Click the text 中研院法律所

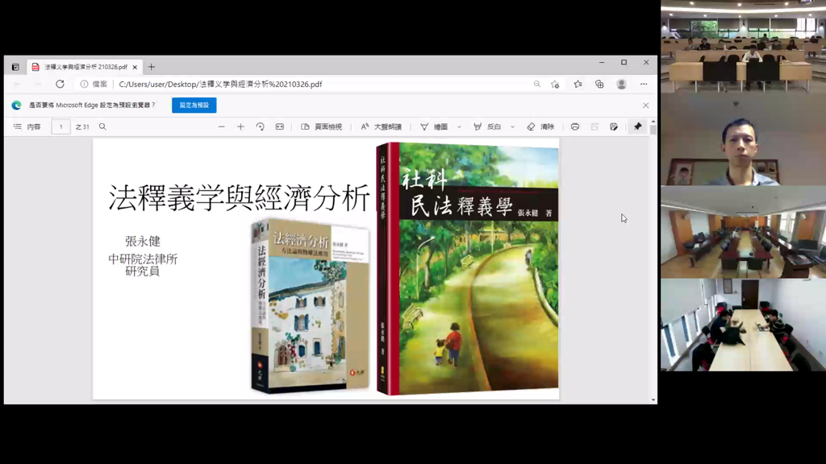[x=143, y=259]
